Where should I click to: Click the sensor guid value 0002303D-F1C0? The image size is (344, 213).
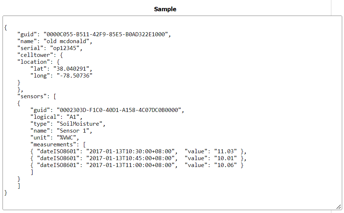[x=119, y=110]
